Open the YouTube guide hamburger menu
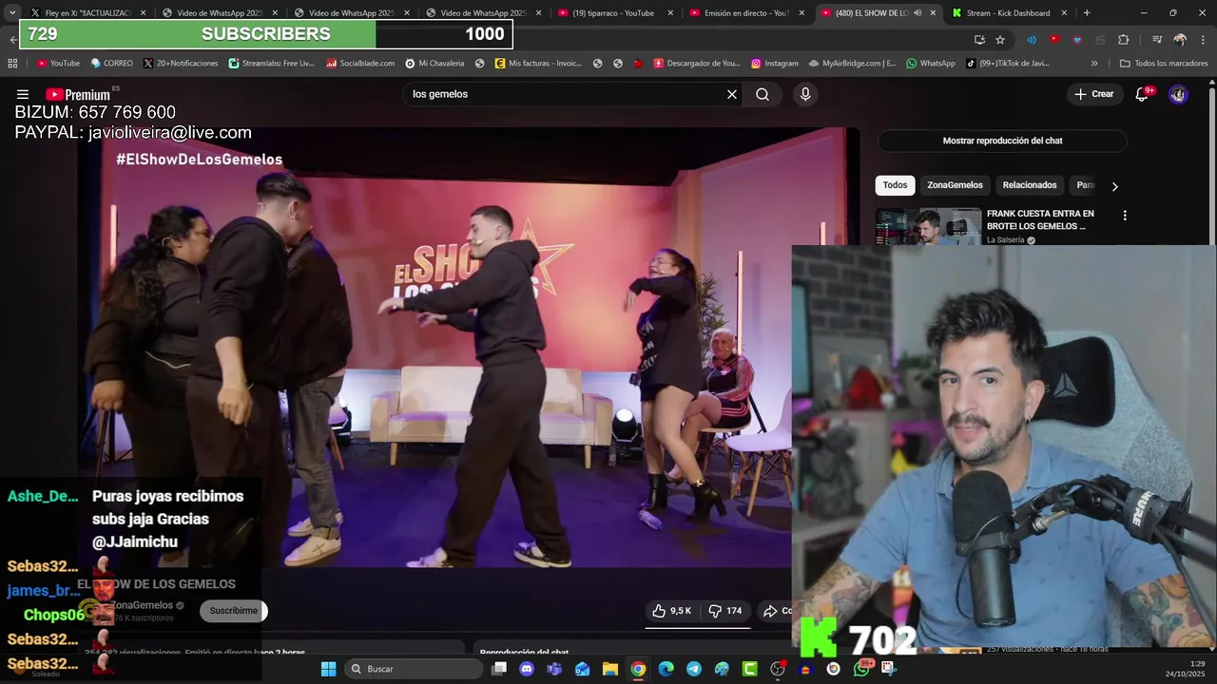This screenshot has width=1217, height=684. click(x=23, y=94)
